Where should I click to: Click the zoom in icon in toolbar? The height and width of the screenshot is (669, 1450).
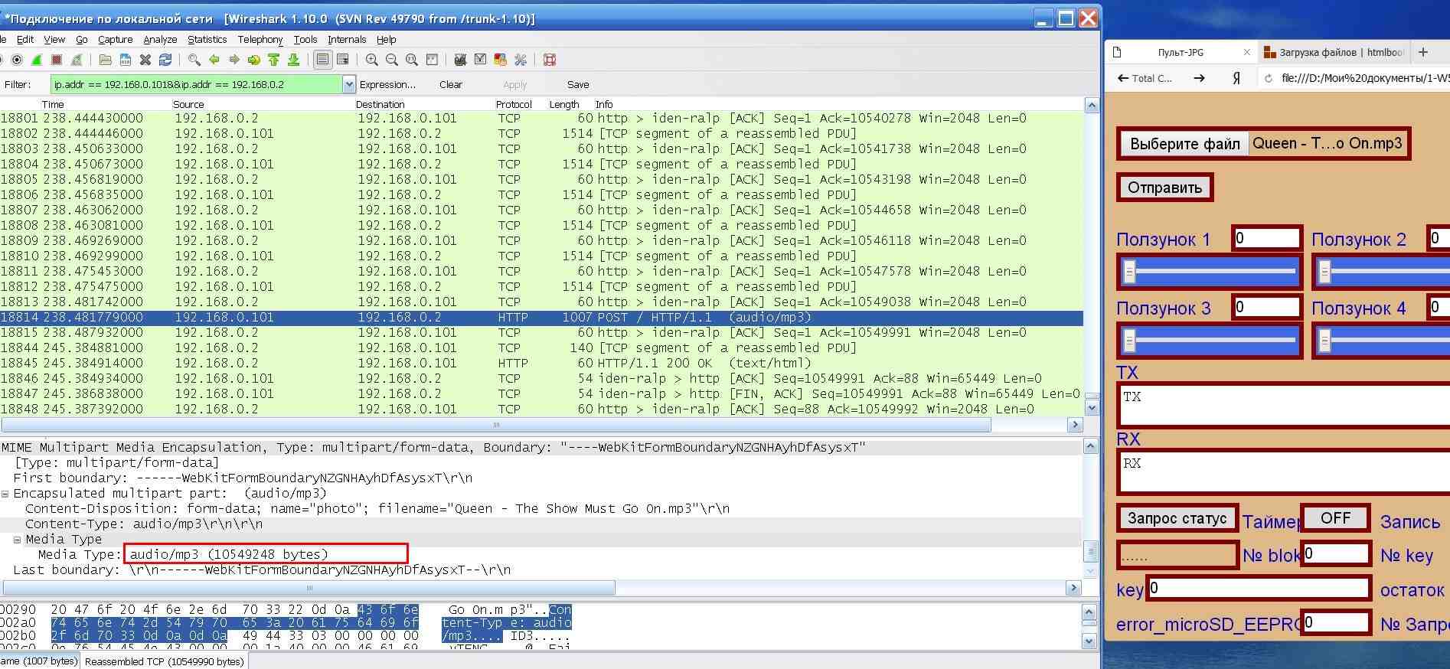click(371, 60)
